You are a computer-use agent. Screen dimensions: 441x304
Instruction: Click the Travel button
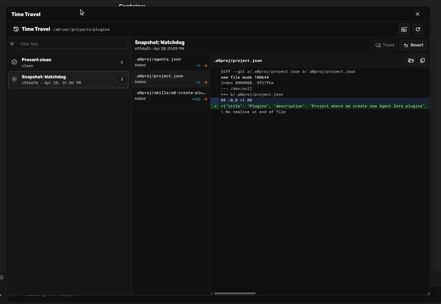384,45
